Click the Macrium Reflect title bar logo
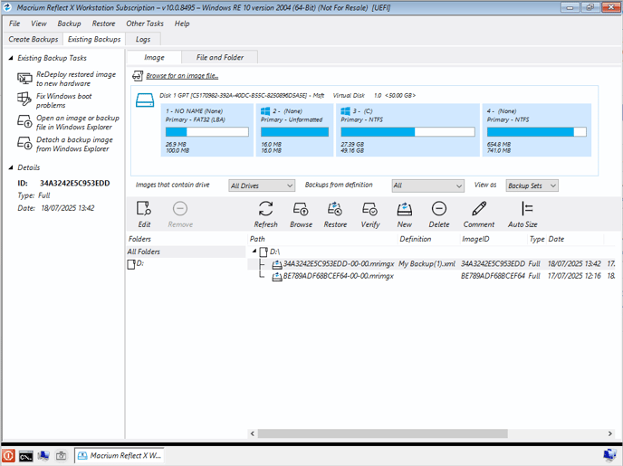This screenshot has width=623, height=466. 7,7
